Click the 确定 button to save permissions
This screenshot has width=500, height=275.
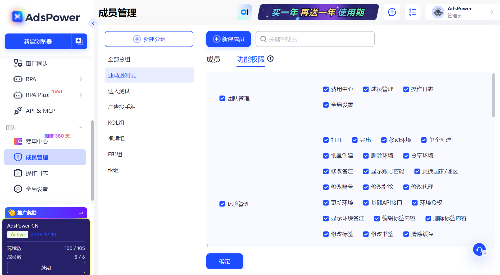tap(224, 261)
